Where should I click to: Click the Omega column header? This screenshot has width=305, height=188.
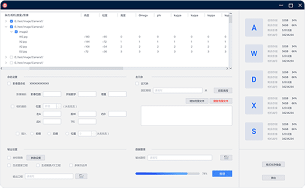click(143, 15)
